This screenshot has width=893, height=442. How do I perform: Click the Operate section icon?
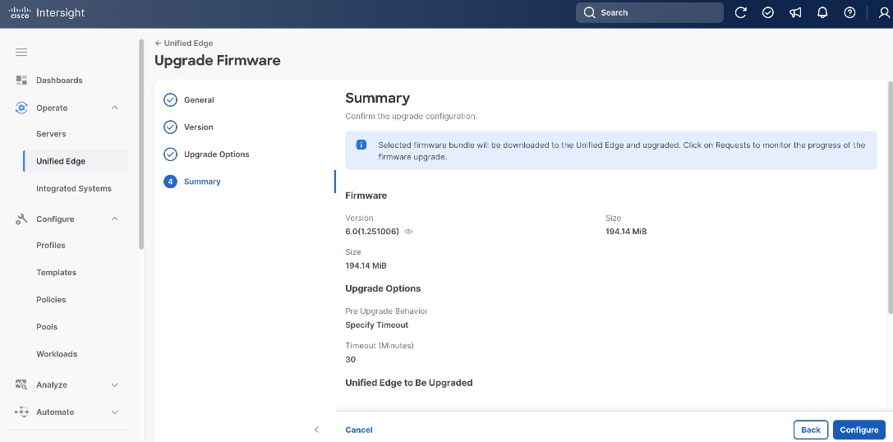click(x=21, y=108)
